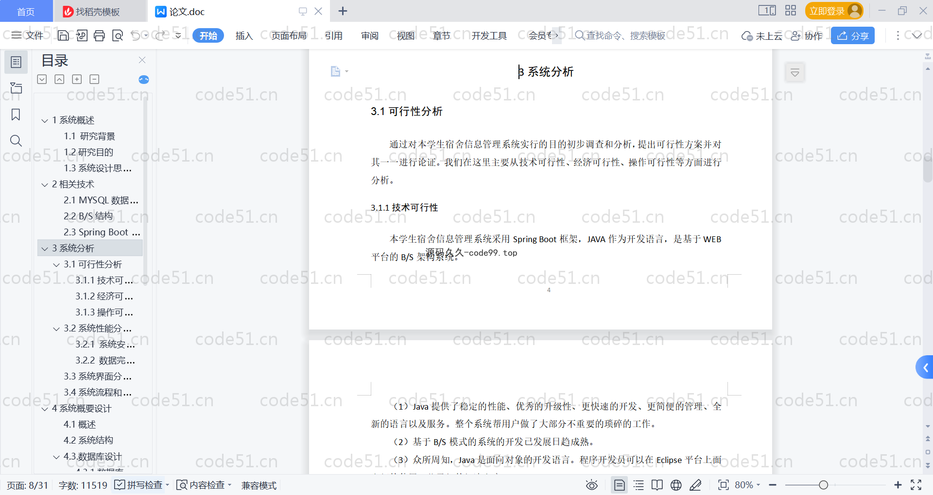Click the 未上云 cloud status button
The image size is (933, 495).
point(762,35)
